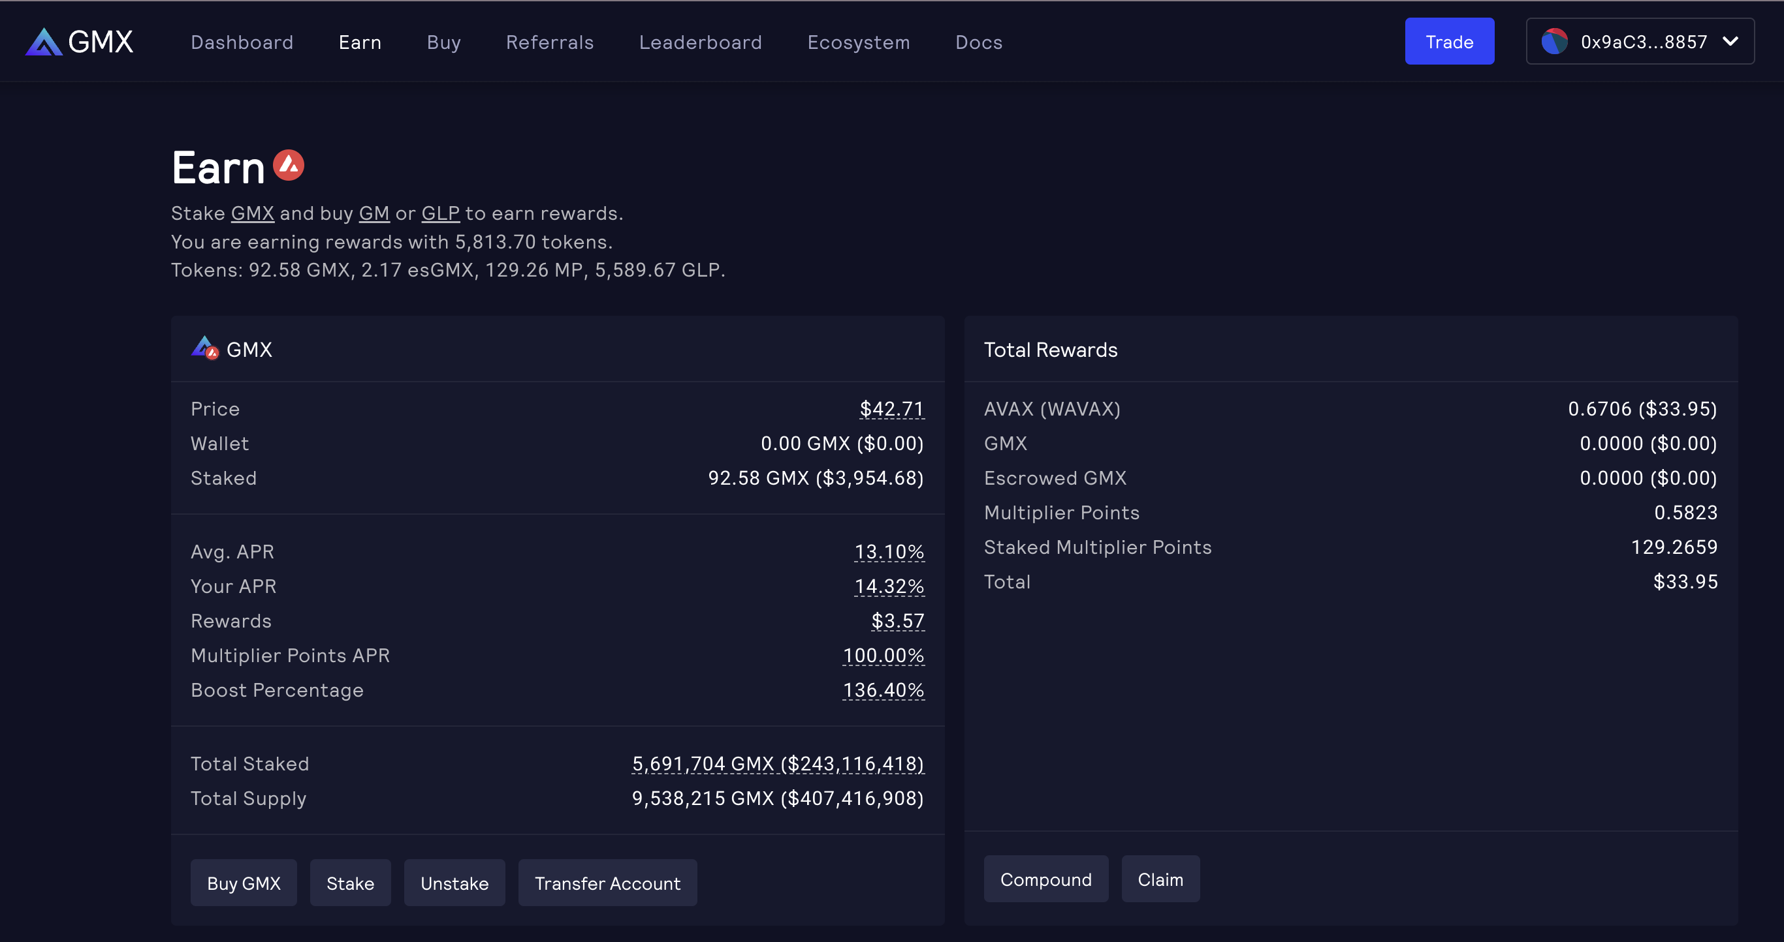Click the 14.32% Your APR value
1784x942 pixels.
pyautogui.click(x=889, y=586)
